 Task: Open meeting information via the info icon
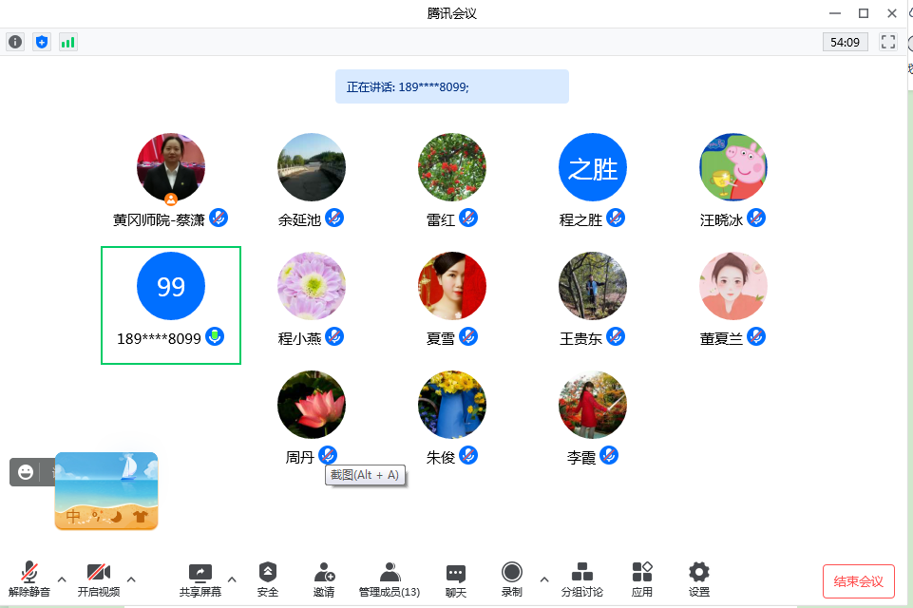[x=14, y=42]
